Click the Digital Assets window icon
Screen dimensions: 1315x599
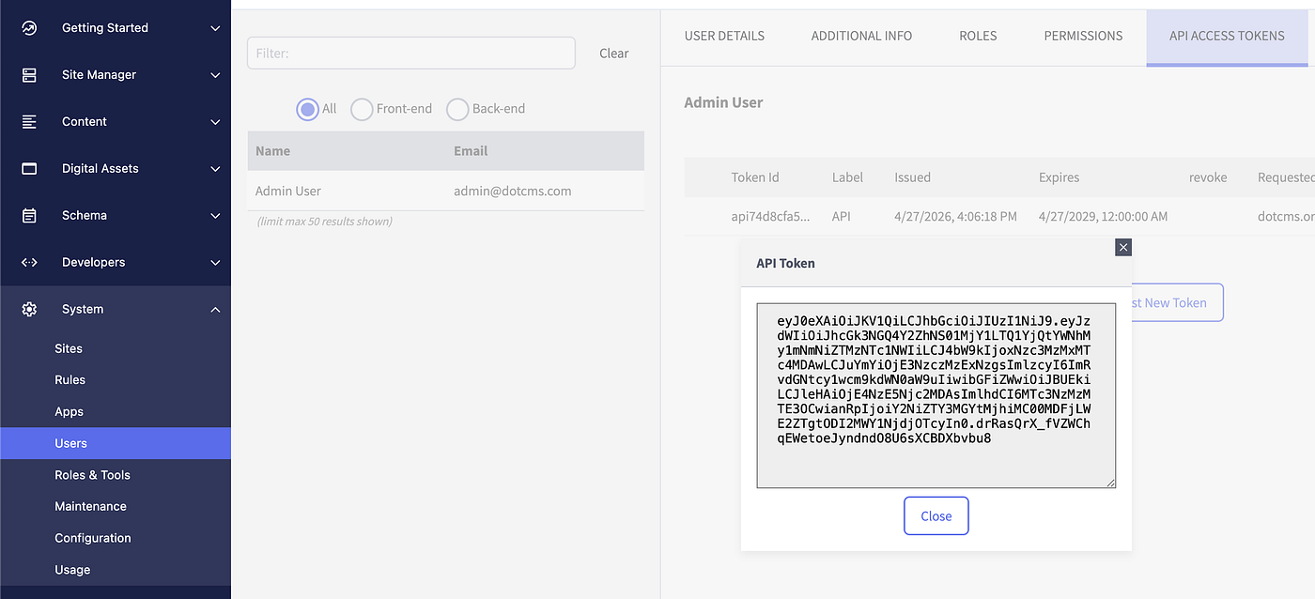pos(29,169)
